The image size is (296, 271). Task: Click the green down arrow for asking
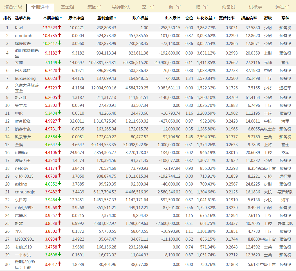tap(59, 184)
